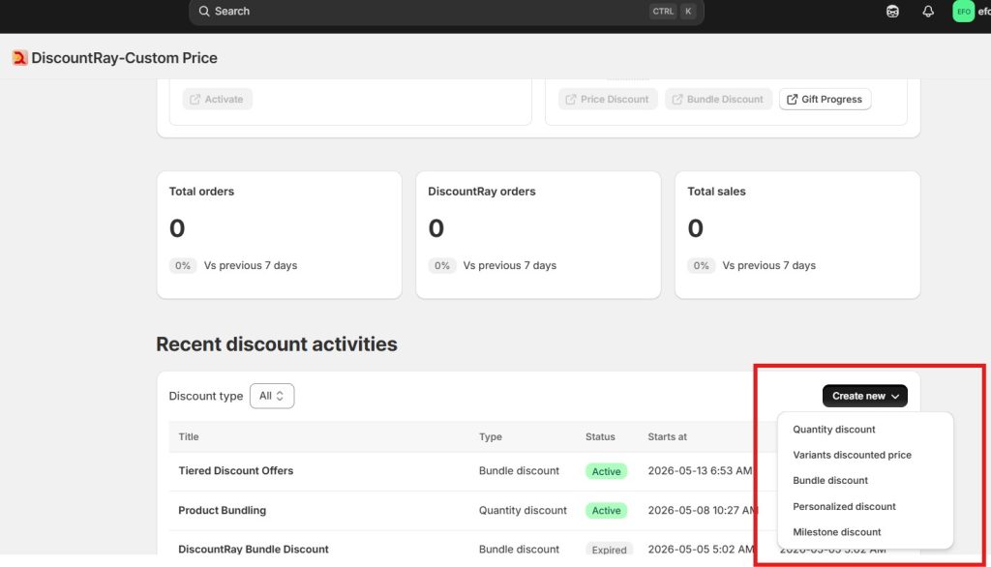Select Variants discounted price option
This screenshot has width=991, height=567.
(x=852, y=455)
